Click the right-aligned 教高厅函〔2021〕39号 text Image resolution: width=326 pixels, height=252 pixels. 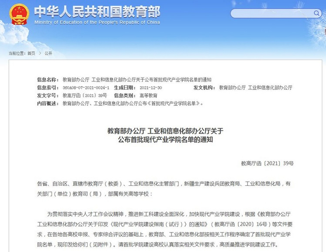point(267,163)
